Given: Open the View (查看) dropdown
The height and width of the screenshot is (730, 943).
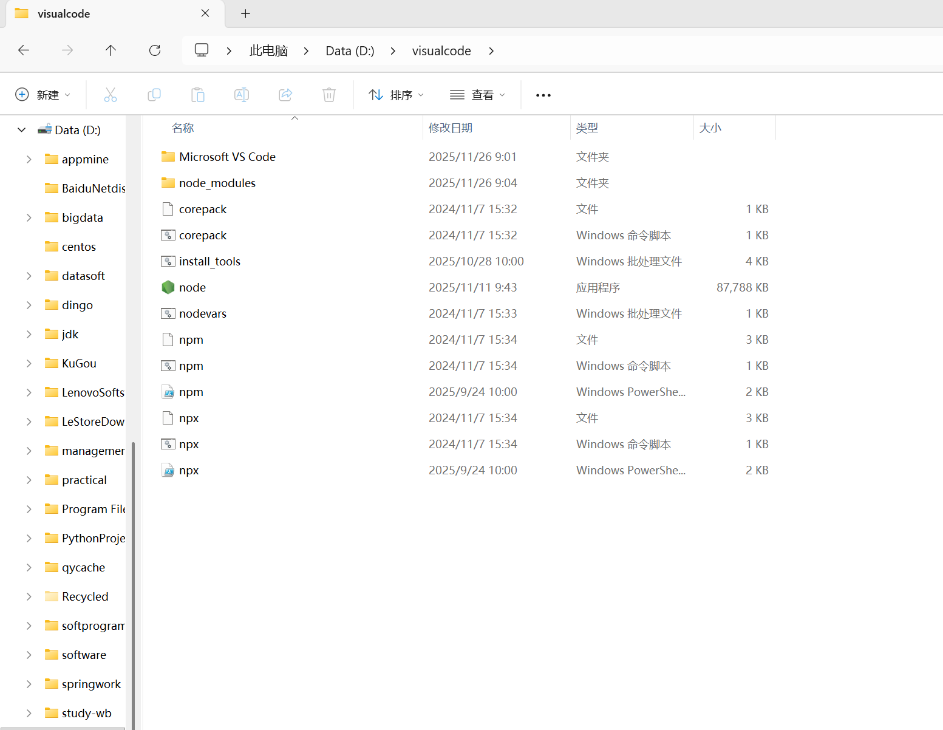Looking at the screenshot, I should tap(477, 95).
